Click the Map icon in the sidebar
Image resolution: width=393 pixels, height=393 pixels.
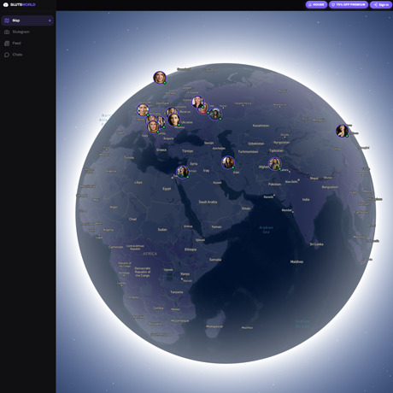coord(7,21)
